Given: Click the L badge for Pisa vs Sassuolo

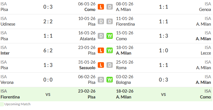Looking at the screenshot, I should pyautogui.click(x=101, y=65).
